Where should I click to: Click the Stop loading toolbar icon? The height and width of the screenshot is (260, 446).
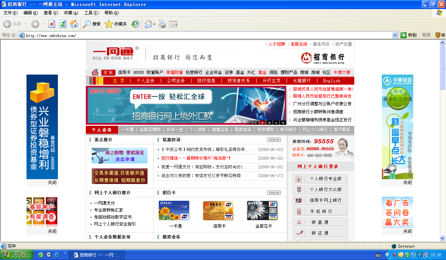click(x=52, y=24)
